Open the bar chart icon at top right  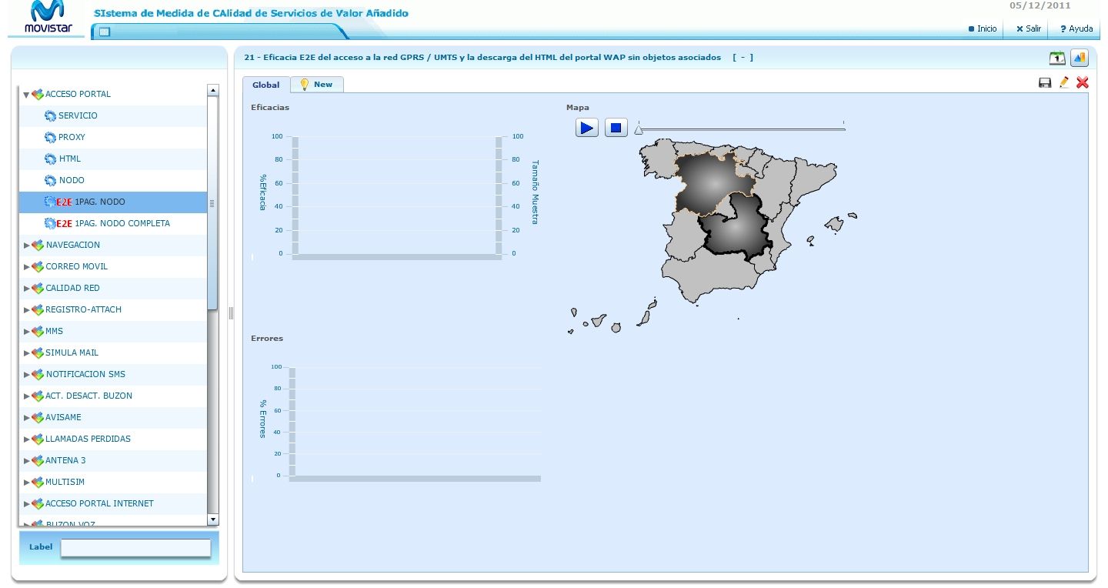[x=1079, y=58]
